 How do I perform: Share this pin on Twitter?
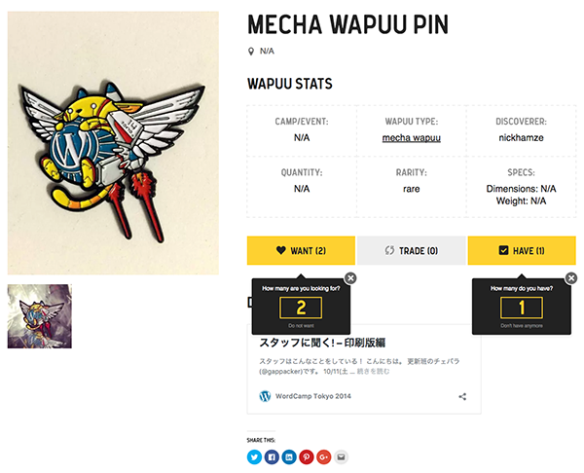(254, 457)
